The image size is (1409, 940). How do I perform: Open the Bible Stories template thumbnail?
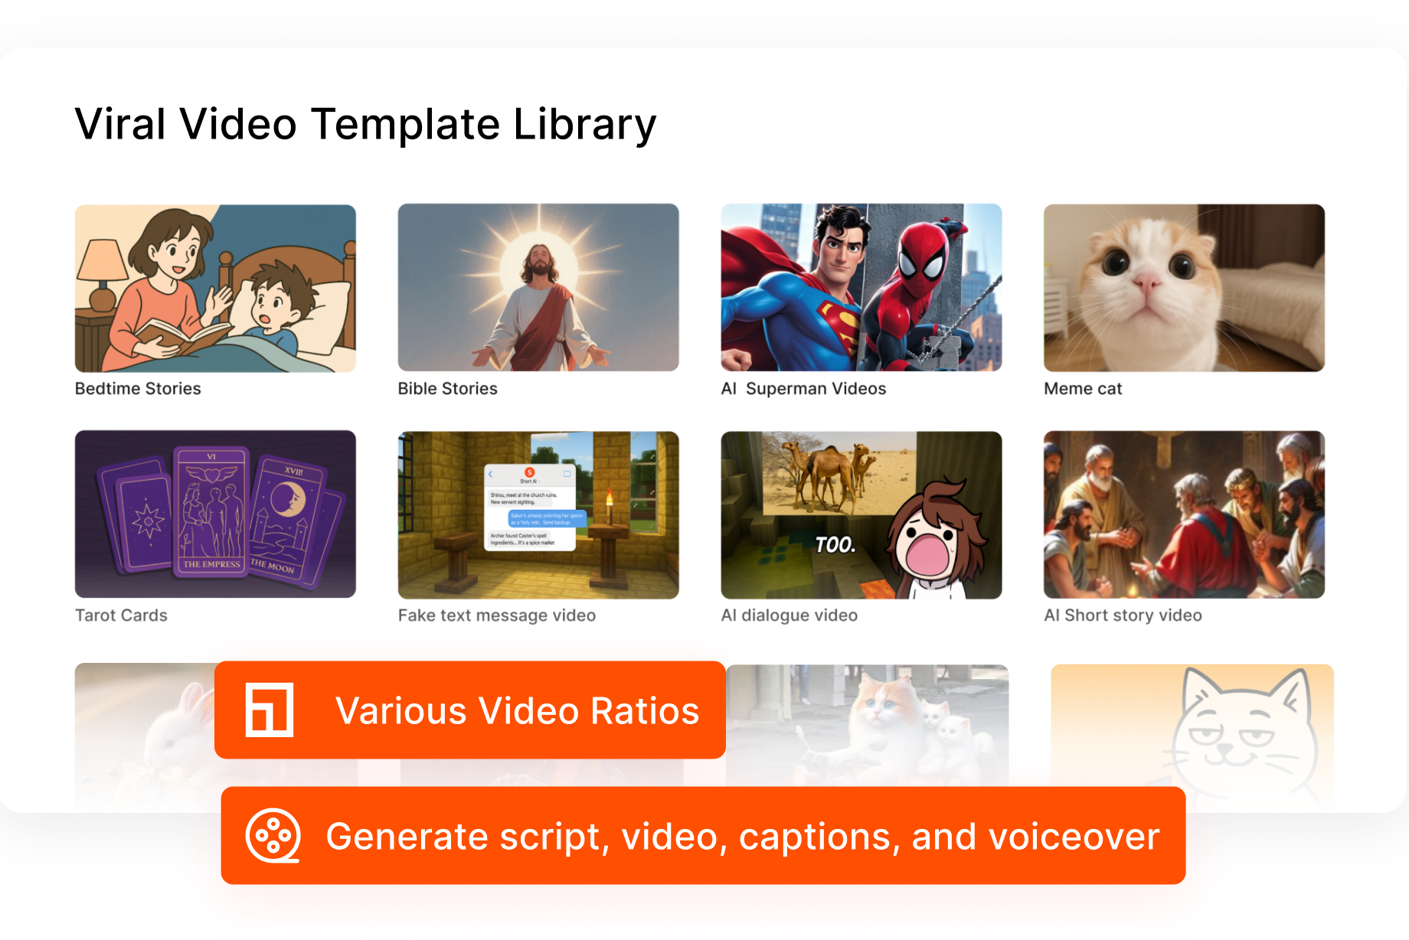coord(538,288)
